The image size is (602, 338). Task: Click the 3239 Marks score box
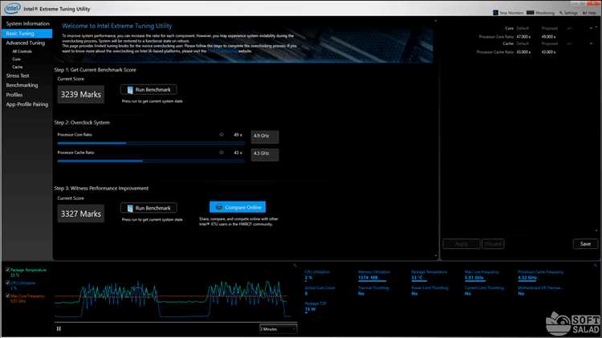80,95
